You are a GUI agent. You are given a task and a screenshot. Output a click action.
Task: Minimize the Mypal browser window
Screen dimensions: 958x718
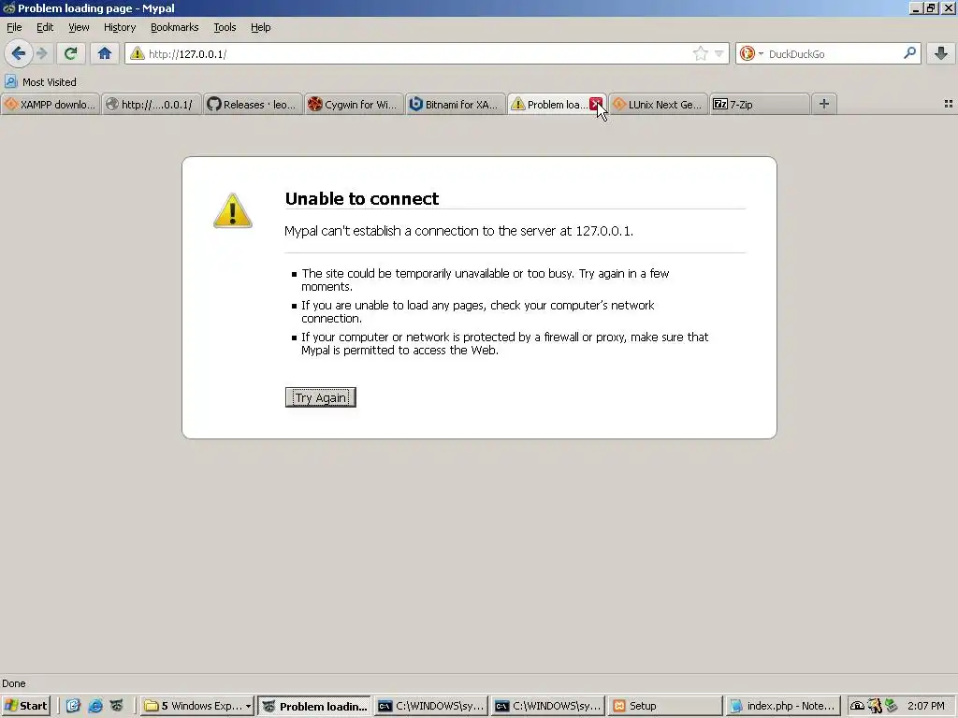point(916,8)
